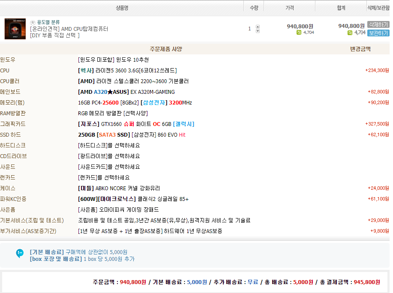Click the 라이젠 스텔스쿨러 cooler spec
Viewport: 393px width, 293px height.
(133, 81)
